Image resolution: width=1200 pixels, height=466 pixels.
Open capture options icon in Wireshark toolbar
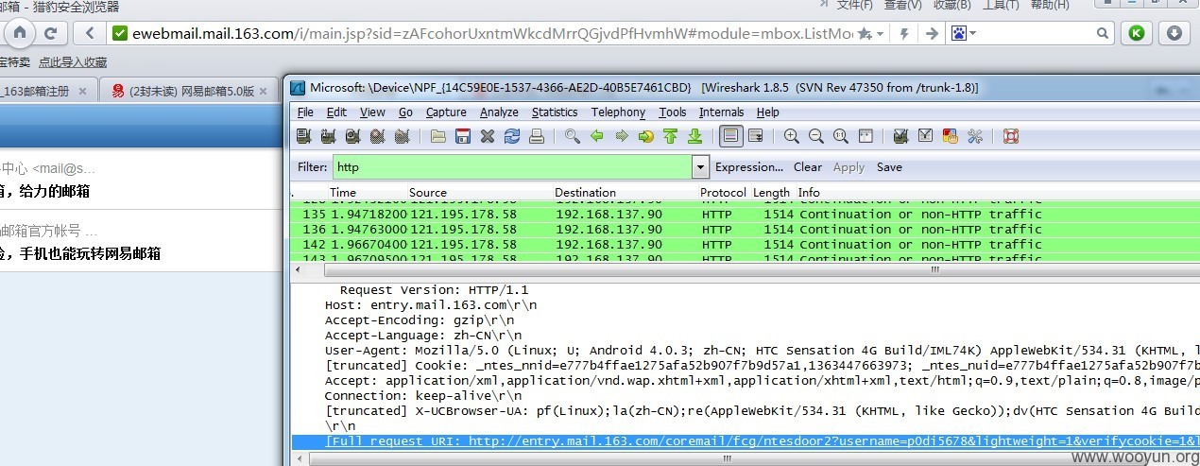pyautogui.click(x=328, y=136)
